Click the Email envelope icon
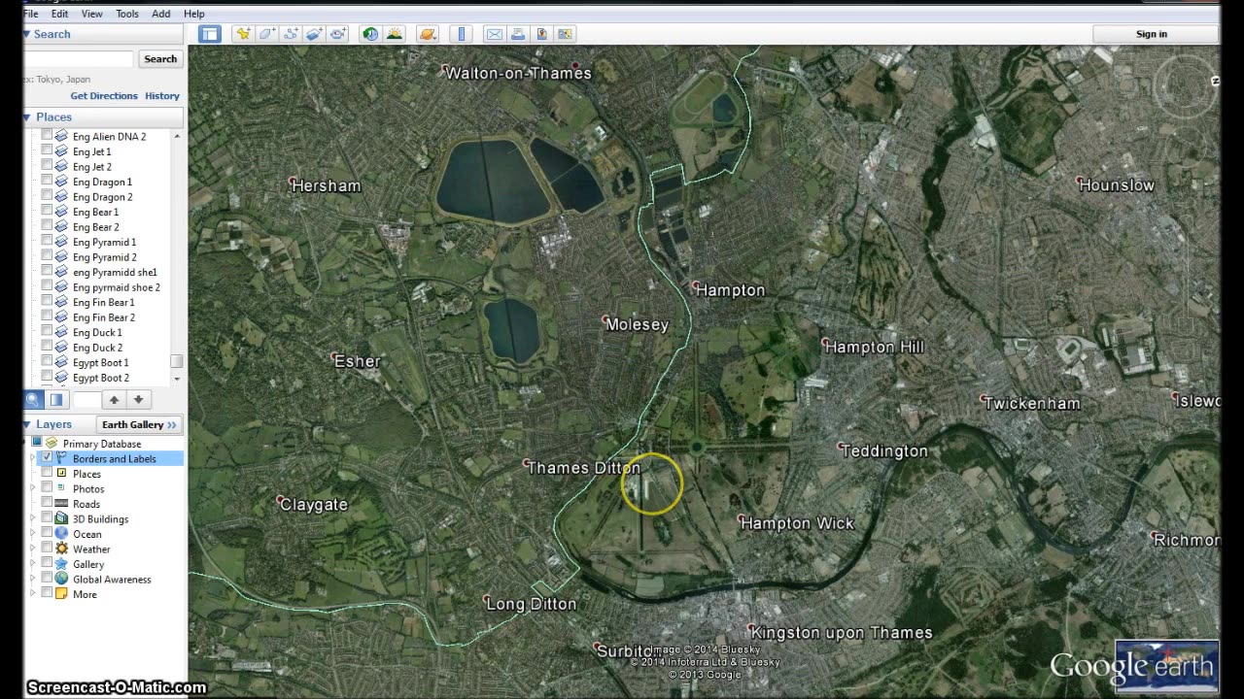 coord(494,34)
